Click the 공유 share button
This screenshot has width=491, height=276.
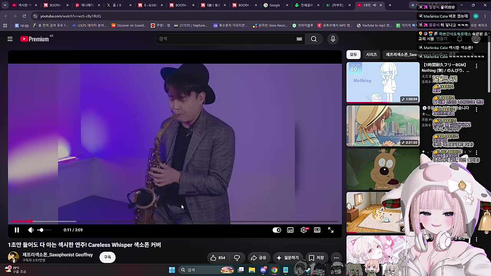pos(258,258)
